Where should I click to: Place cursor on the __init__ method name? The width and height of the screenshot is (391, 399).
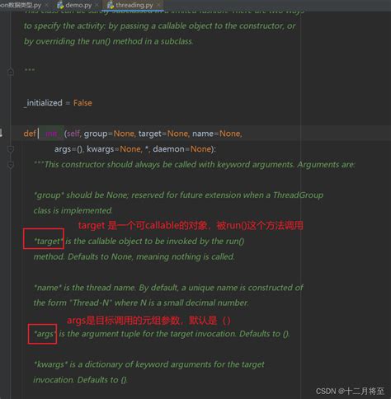click(51, 134)
